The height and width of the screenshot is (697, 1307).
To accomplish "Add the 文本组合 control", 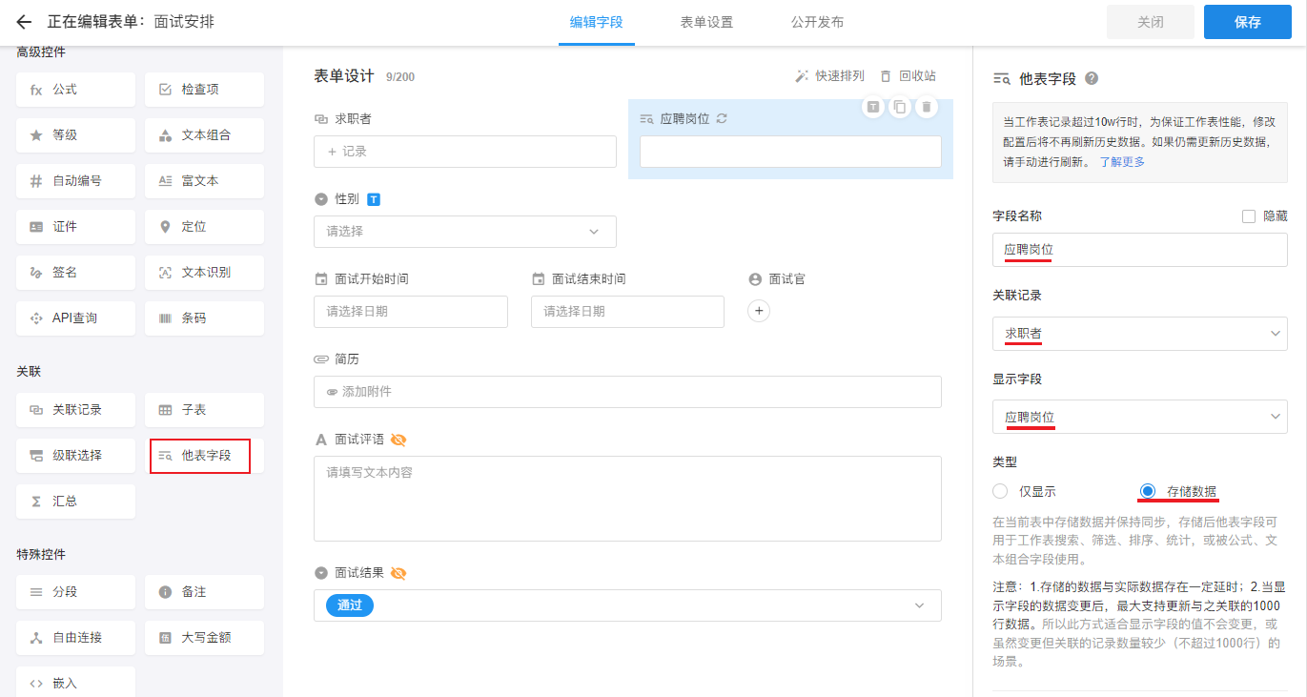I will click(x=204, y=135).
